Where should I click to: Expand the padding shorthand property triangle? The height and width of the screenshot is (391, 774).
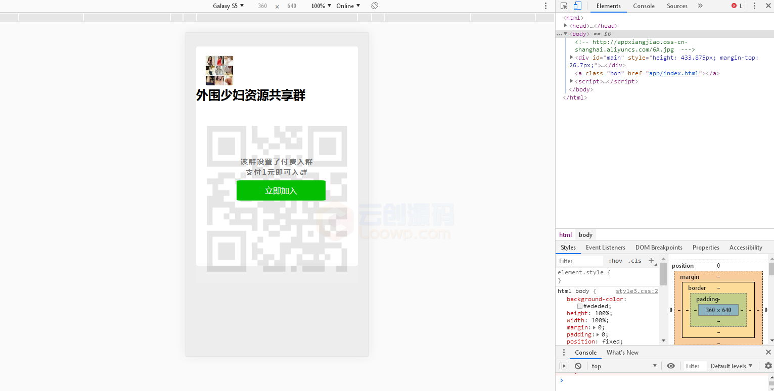pos(598,334)
